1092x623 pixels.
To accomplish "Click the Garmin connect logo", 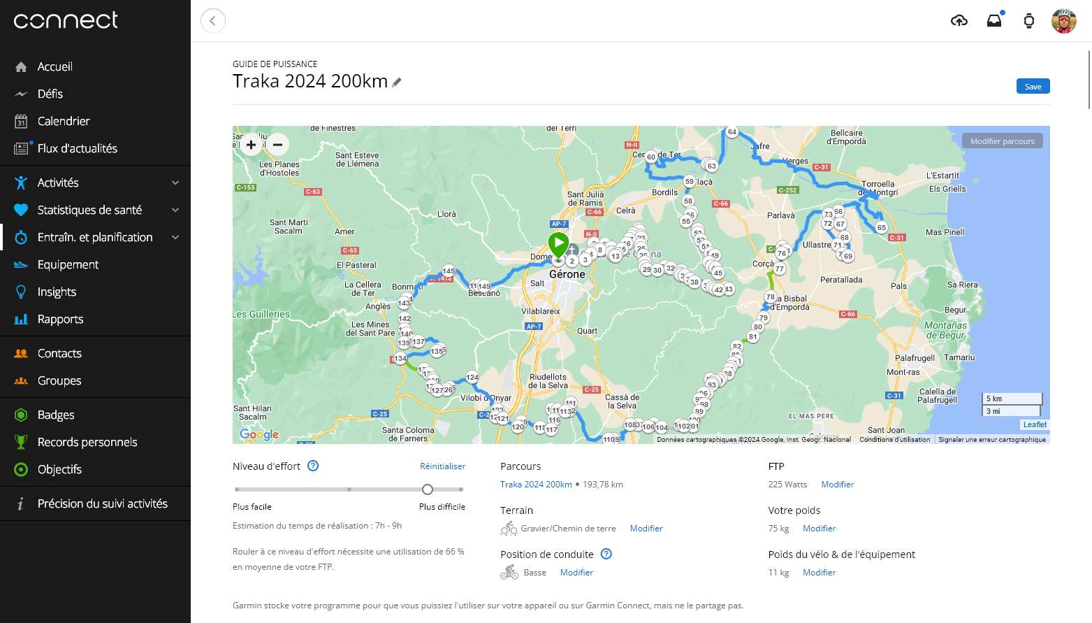I will tap(66, 20).
